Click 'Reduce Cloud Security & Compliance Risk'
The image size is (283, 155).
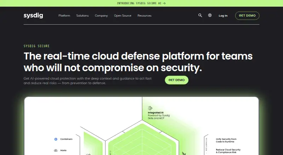(x=228, y=151)
